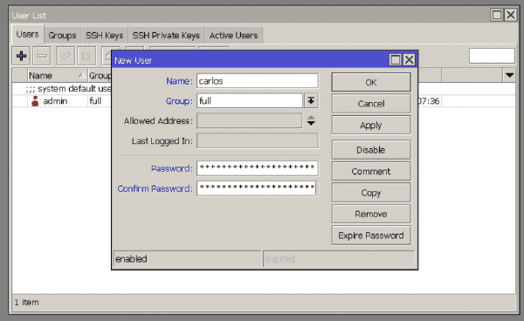This screenshot has width=524, height=321.
Task: Click the Expire Password button
Action: pyautogui.click(x=371, y=236)
